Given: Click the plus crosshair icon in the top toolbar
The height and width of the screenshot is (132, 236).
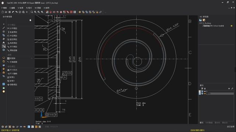Looking at the screenshot, I should [x=27, y=12].
